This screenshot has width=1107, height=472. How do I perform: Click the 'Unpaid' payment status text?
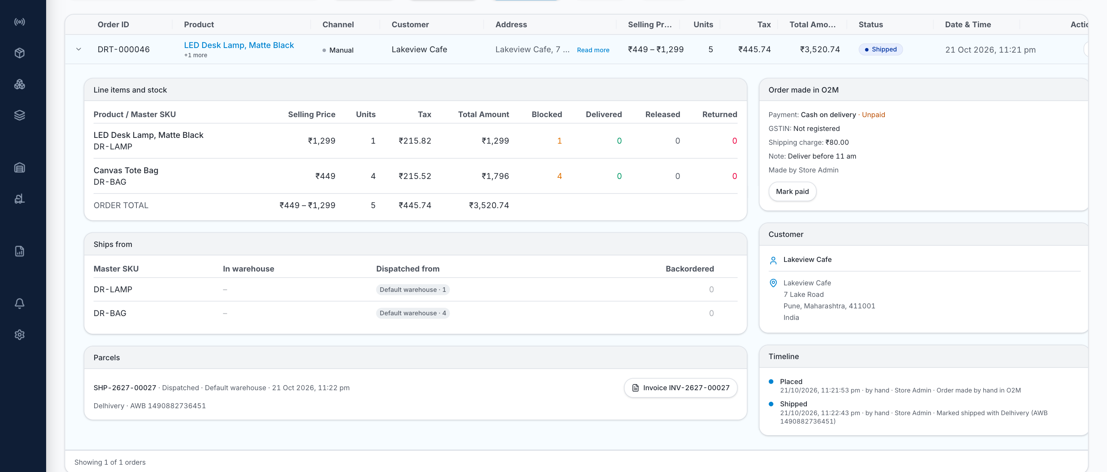point(873,115)
